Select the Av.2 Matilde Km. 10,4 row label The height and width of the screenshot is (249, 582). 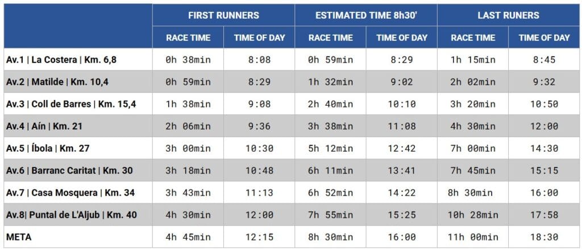[57, 82]
